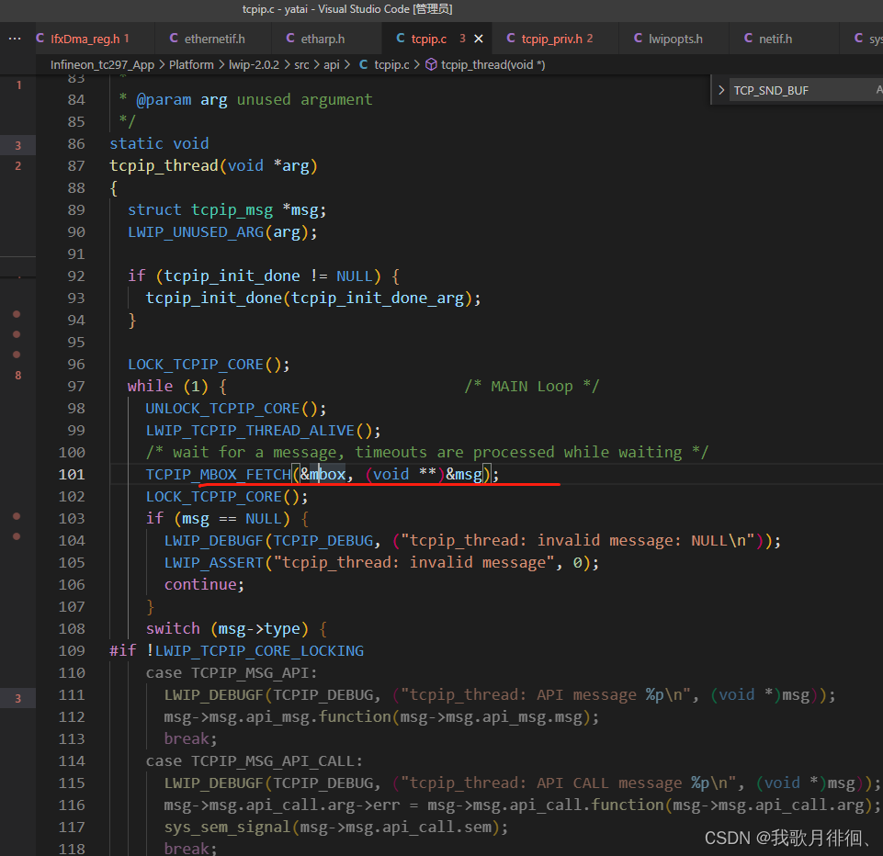Click switch keyword on line 108

click(173, 628)
